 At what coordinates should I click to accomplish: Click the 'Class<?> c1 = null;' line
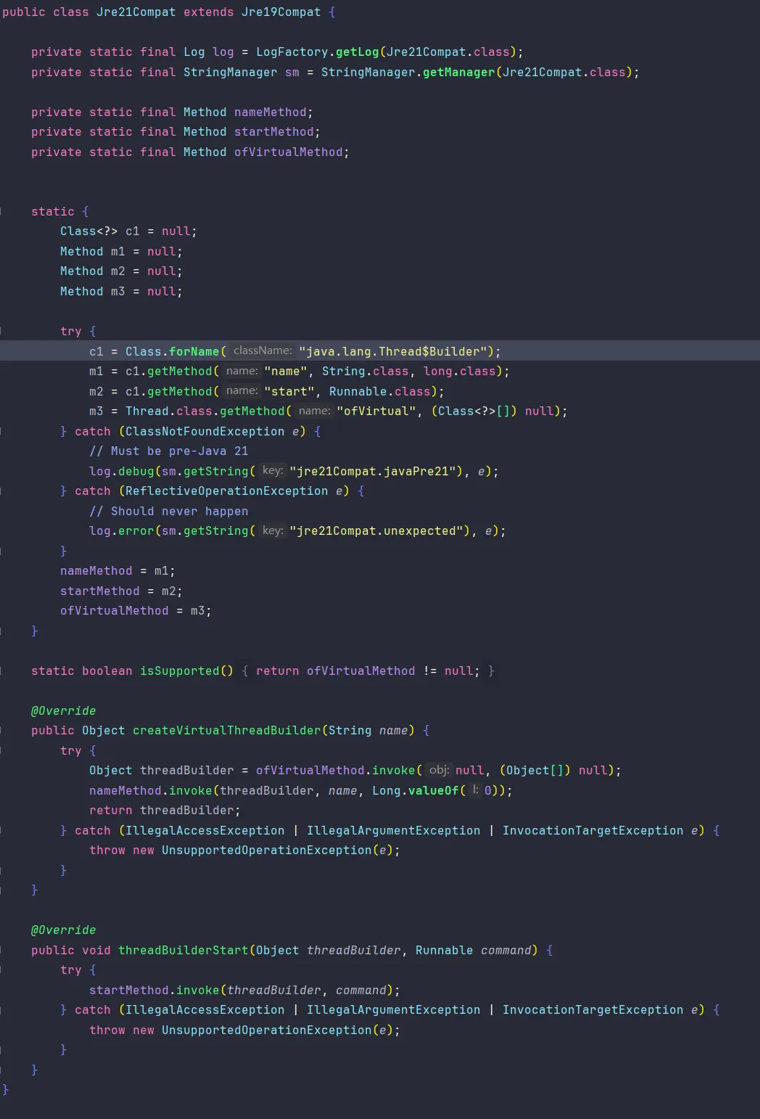[x=128, y=231]
